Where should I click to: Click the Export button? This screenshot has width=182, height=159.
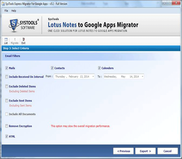coord(145,151)
